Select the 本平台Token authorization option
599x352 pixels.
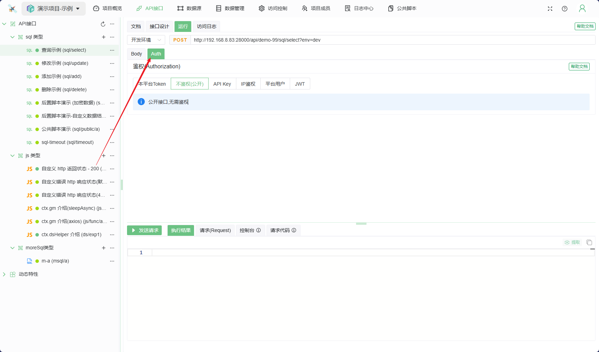pos(152,84)
